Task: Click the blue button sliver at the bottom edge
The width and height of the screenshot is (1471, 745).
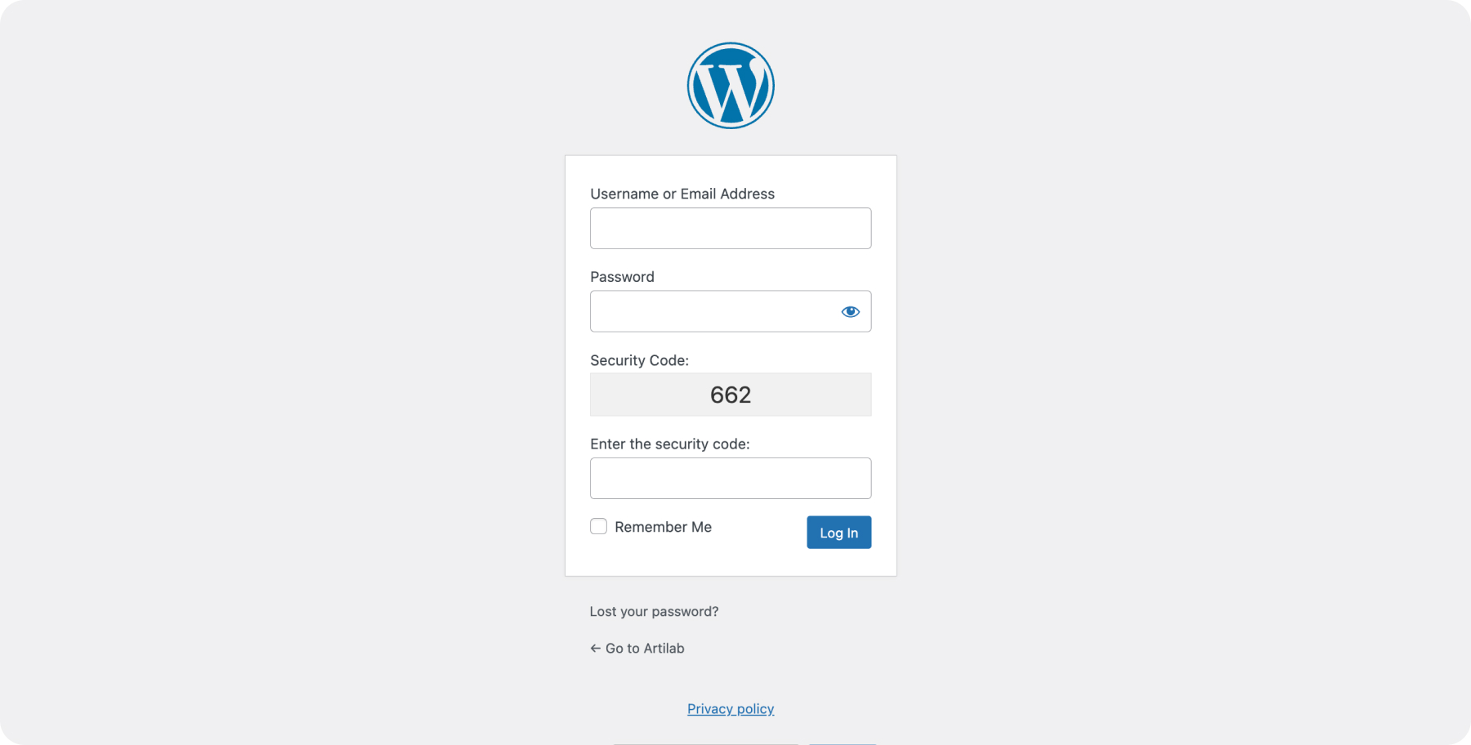Action: click(842, 743)
